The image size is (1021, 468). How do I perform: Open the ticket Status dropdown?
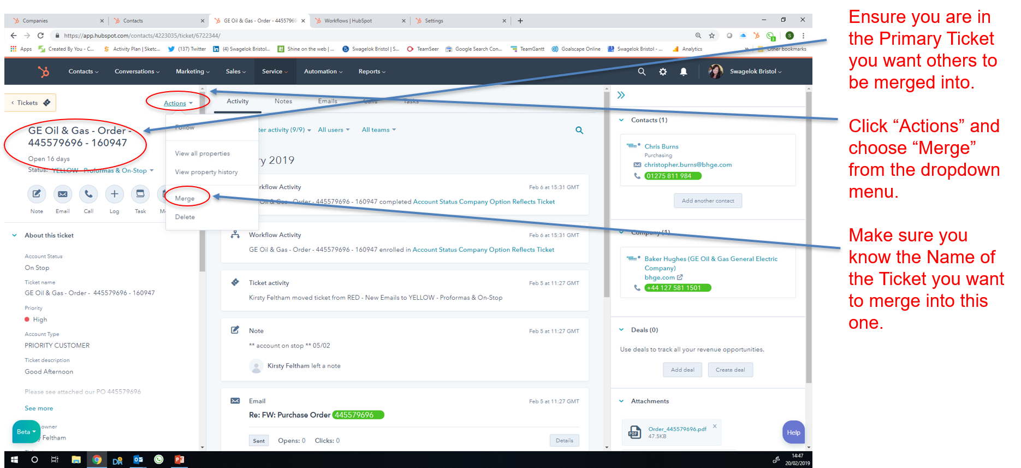point(103,170)
